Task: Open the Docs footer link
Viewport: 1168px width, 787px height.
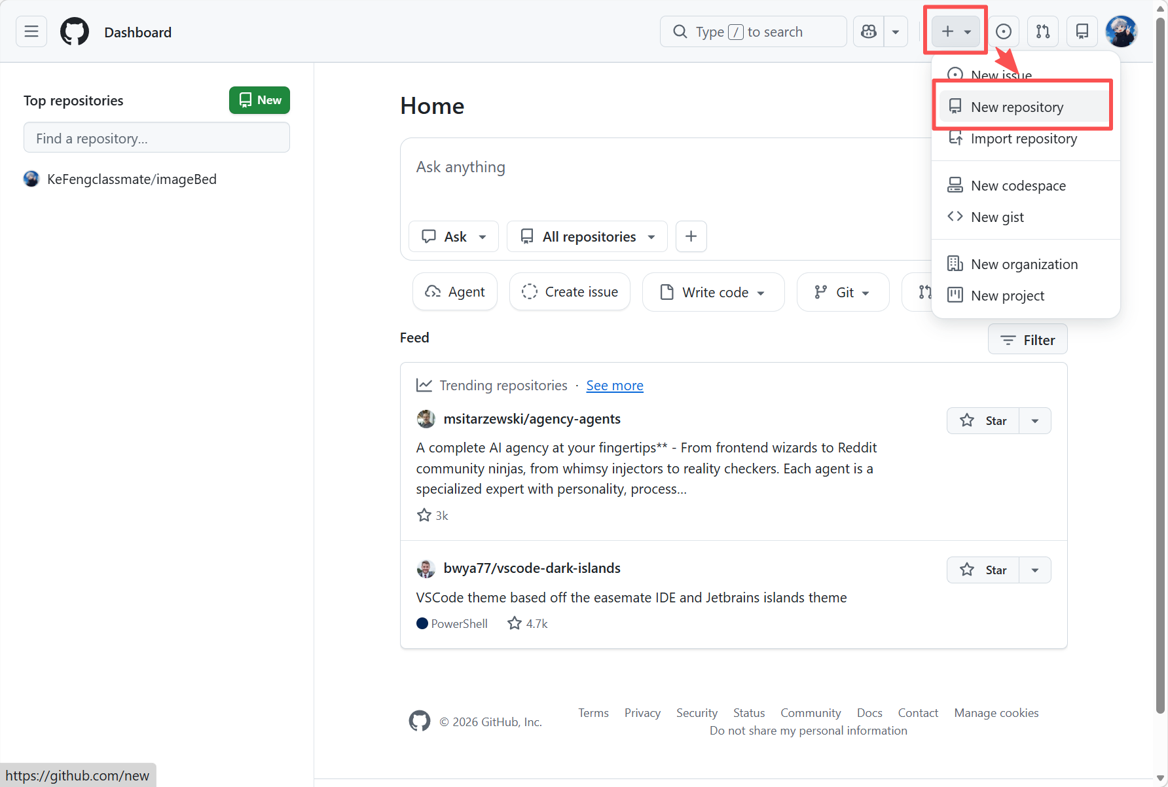Action: point(869,712)
